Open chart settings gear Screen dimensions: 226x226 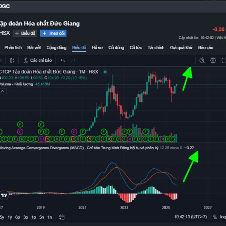pos(213,61)
